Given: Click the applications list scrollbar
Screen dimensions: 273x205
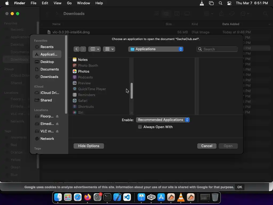Looking at the screenshot, I should tap(132, 91).
